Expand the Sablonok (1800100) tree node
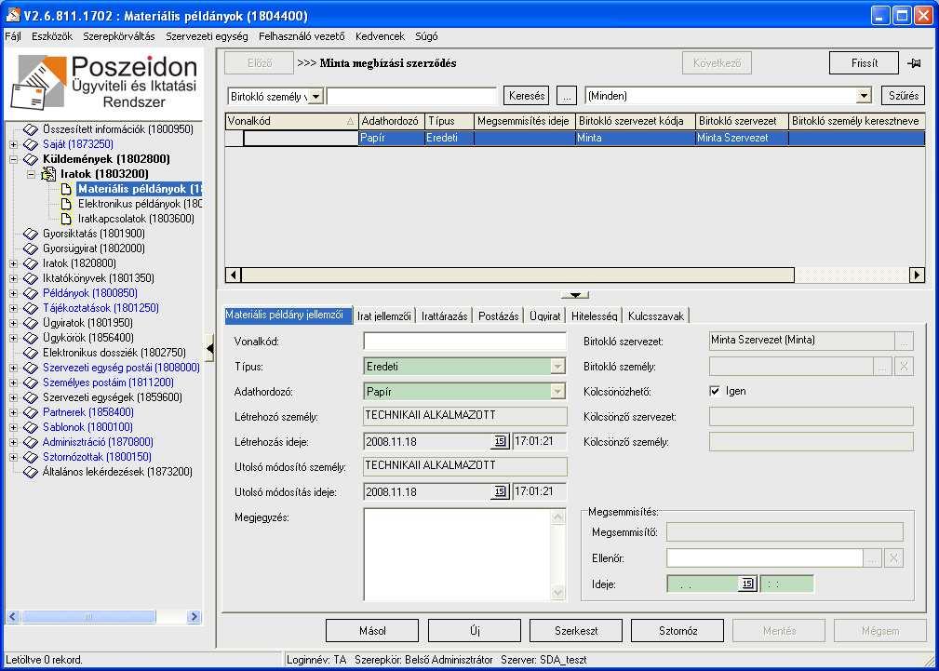This screenshot has height=671, width=939. [x=14, y=428]
